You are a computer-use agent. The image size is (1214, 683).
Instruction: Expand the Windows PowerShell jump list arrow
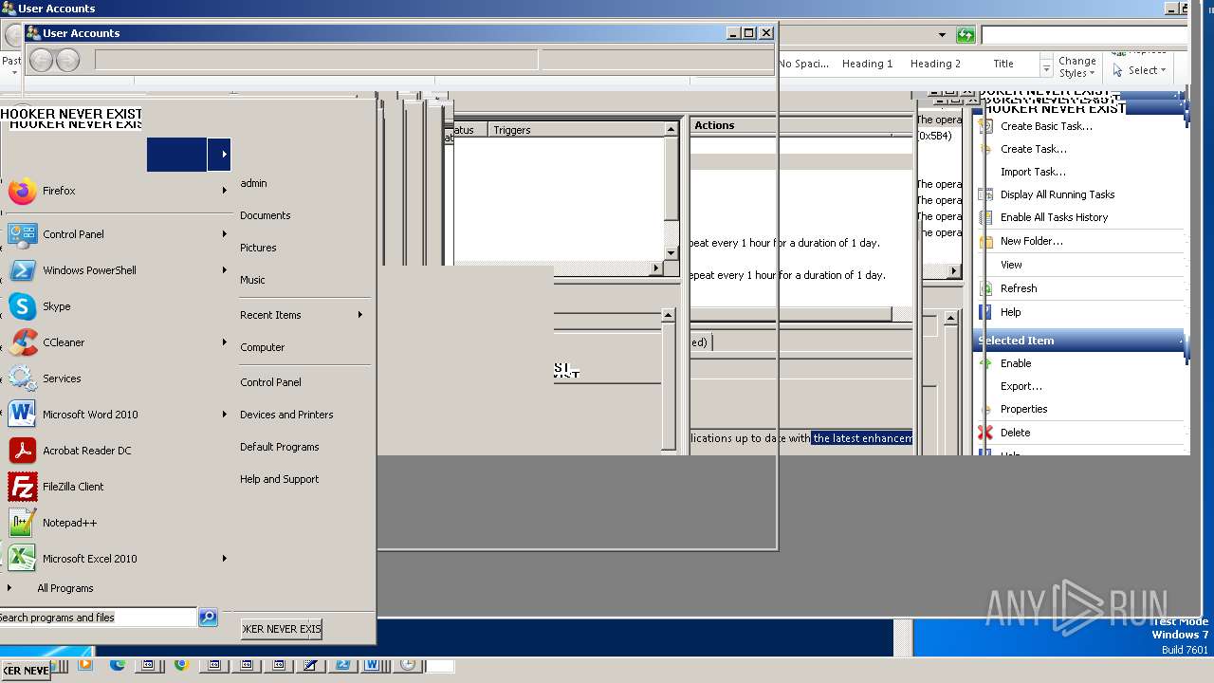coord(225,270)
